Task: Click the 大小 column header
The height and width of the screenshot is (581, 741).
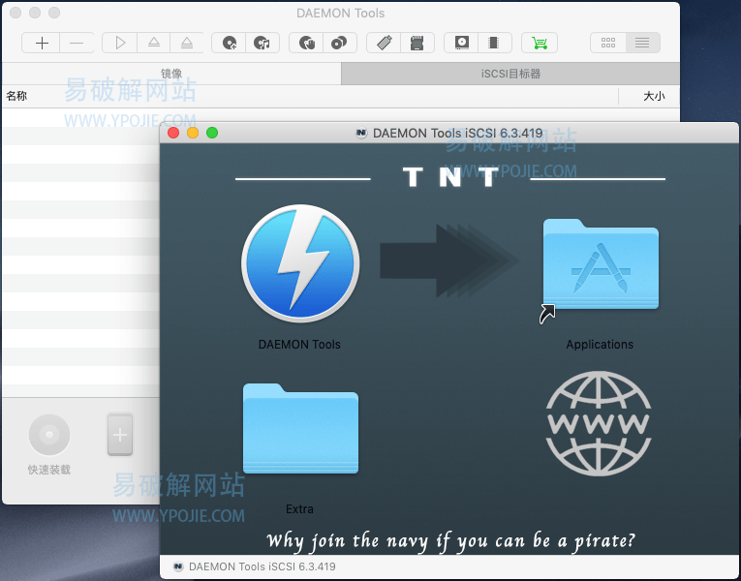Action: click(654, 96)
